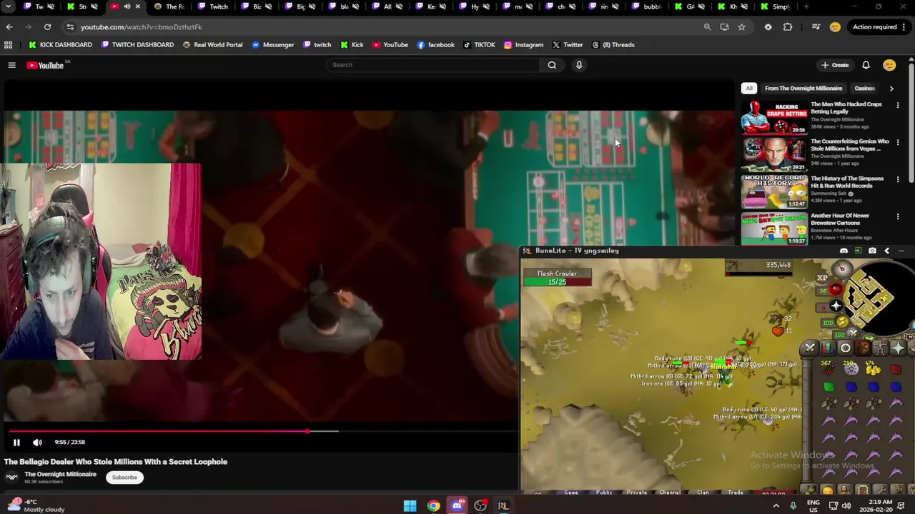915x514 pixels.
Task: Open the Combat Options tab in RuneLite
Action: (x=810, y=348)
